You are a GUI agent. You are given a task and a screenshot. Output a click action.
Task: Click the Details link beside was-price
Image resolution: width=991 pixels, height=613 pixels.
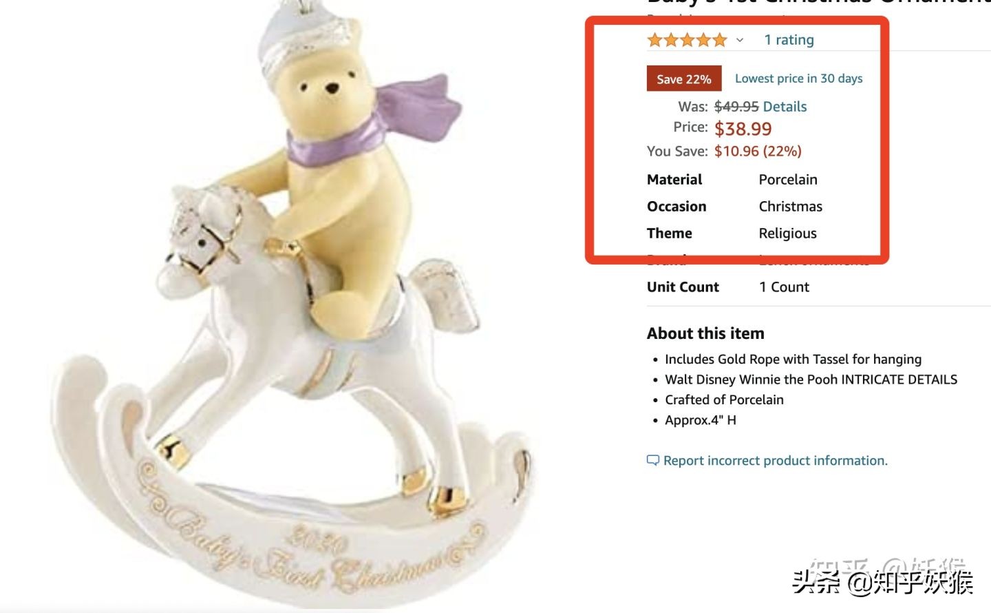(785, 107)
